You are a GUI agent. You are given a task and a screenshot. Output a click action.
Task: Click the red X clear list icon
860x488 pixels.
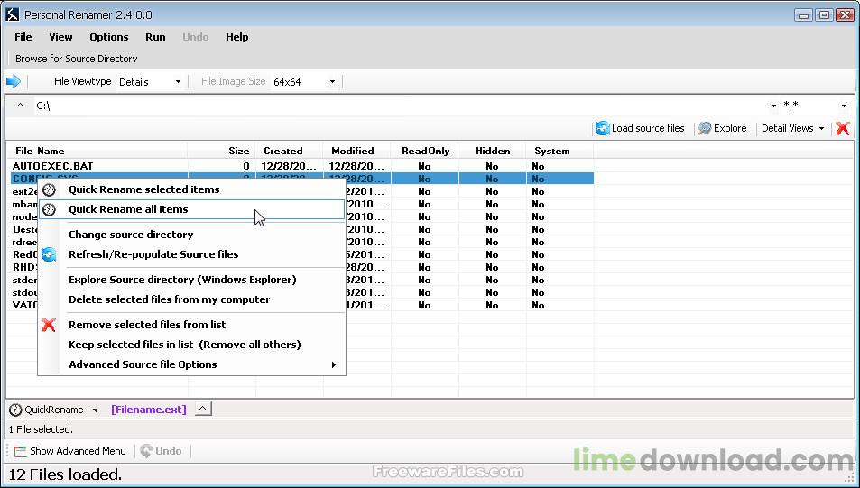point(843,128)
